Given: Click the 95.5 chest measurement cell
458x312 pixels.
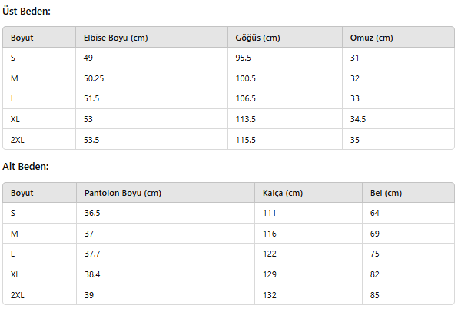Looking at the screenshot, I should pos(285,58).
